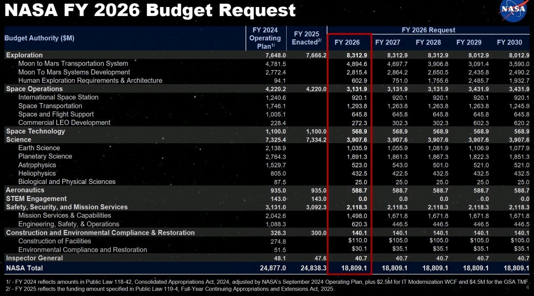Select the Space Operations row label

34,89
